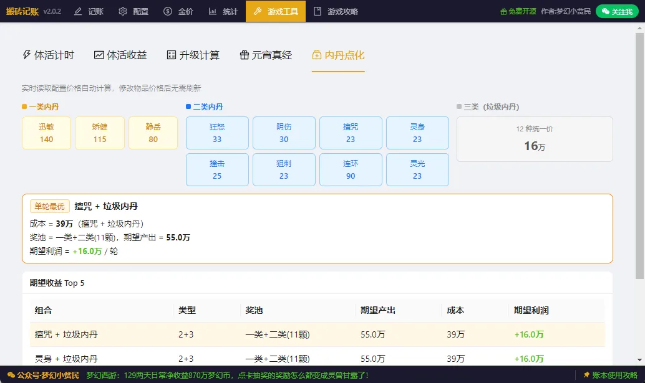The width and height of the screenshot is (645, 383).
Task: Click the 元宵真经 gift icon
Action: 245,55
